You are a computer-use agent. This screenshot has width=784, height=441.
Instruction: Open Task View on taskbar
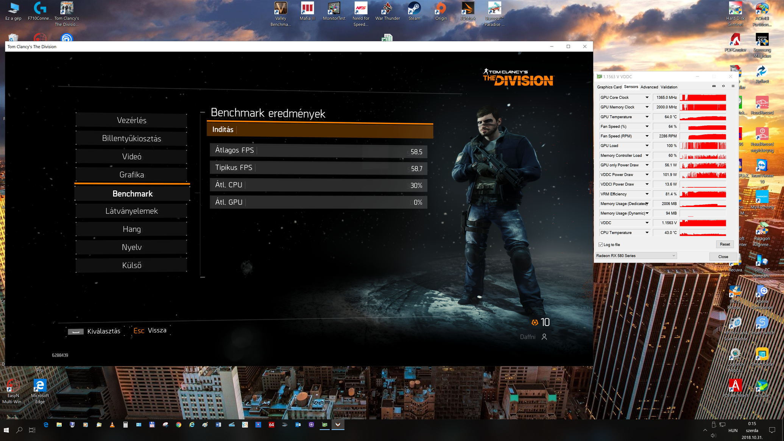tap(32, 430)
